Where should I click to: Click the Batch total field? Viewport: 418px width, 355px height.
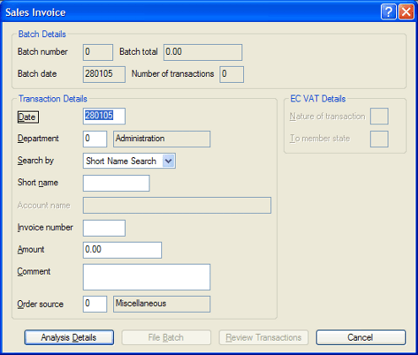tap(203, 52)
